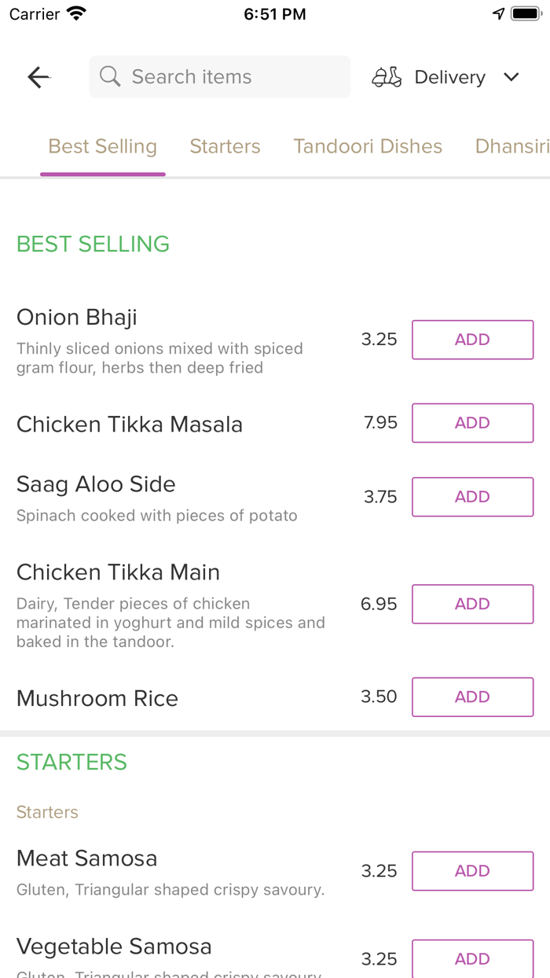This screenshot has width=550, height=978.
Task: Tap the search magnifier icon
Action: tap(110, 77)
